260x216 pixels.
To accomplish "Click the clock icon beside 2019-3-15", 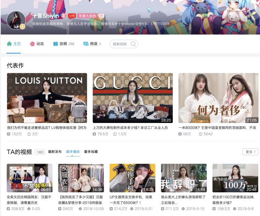I will tap(183, 209).
